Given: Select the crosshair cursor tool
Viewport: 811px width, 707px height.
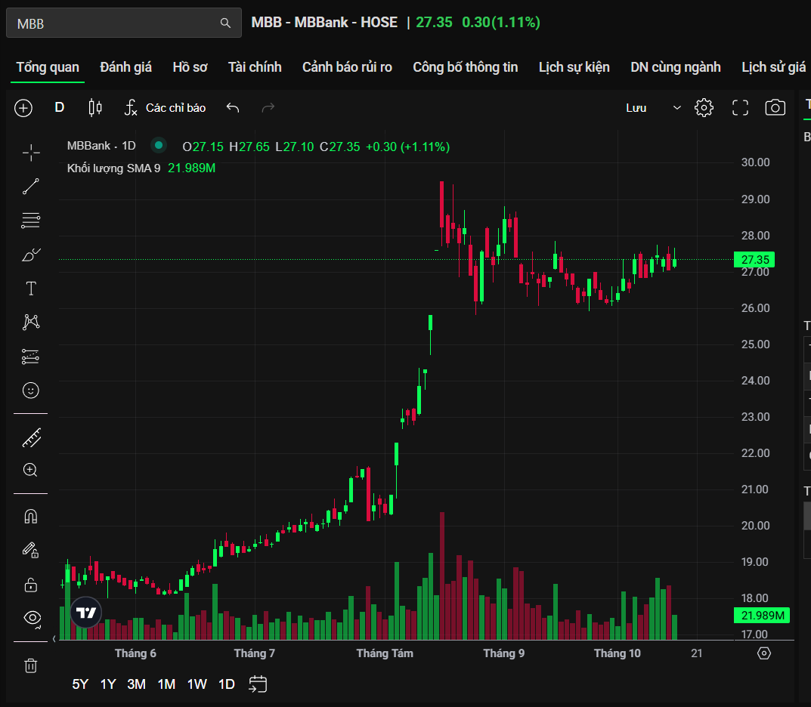Looking at the screenshot, I should pyautogui.click(x=31, y=153).
